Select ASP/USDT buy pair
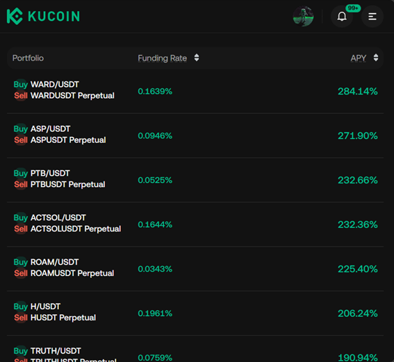Image resolution: width=394 pixels, height=362 pixels. coord(50,129)
